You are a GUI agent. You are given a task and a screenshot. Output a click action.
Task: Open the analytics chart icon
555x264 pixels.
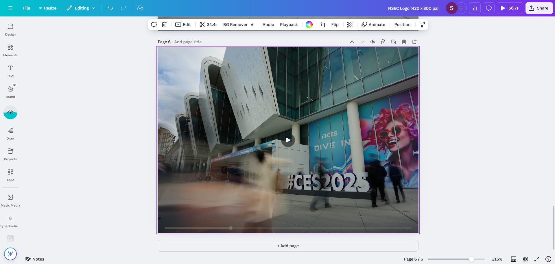(x=475, y=8)
